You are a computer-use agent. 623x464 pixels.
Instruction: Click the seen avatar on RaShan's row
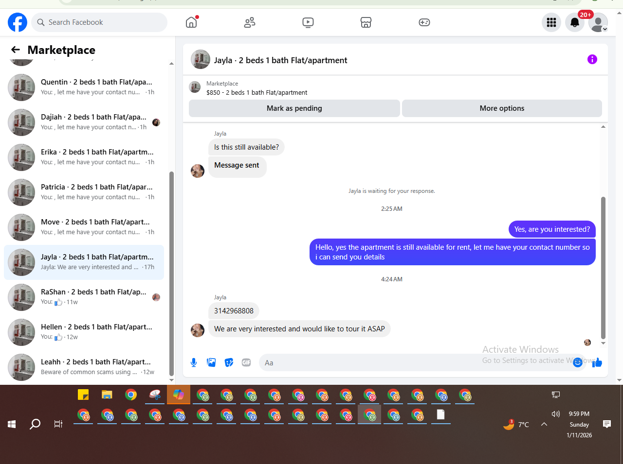point(156,297)
